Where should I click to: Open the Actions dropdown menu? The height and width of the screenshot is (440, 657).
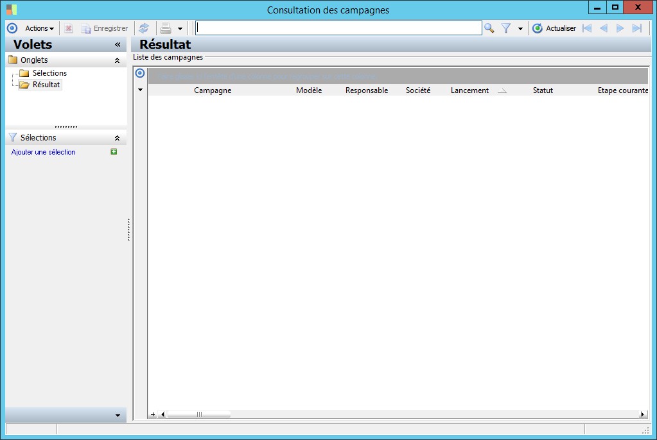tap(39, 28)
